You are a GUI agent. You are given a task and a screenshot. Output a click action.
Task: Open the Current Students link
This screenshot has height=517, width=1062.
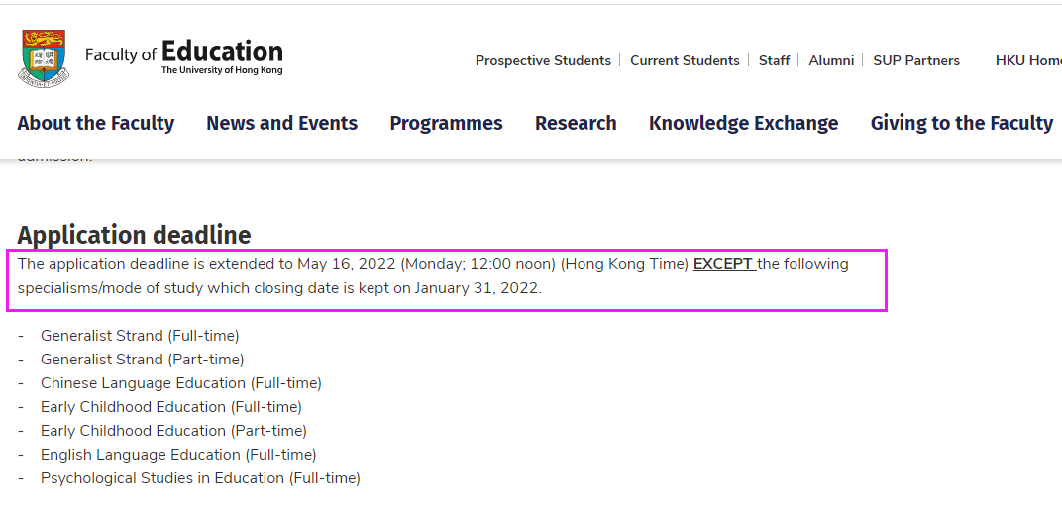(x=685, y=60)
